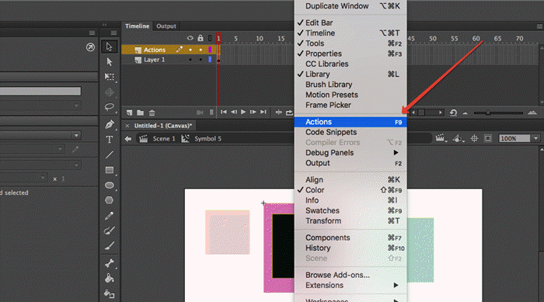Select the Paint Bucket tool
The width and height of the screenshot is (544, 302).
point(110,279)
